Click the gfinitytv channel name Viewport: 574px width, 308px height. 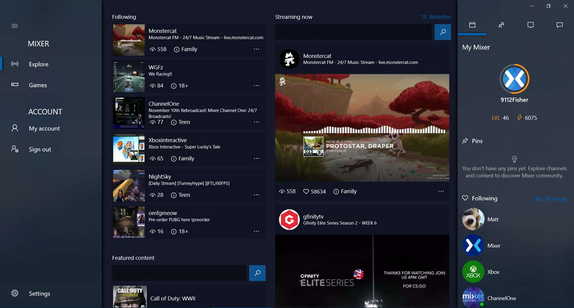coord(313,216)
